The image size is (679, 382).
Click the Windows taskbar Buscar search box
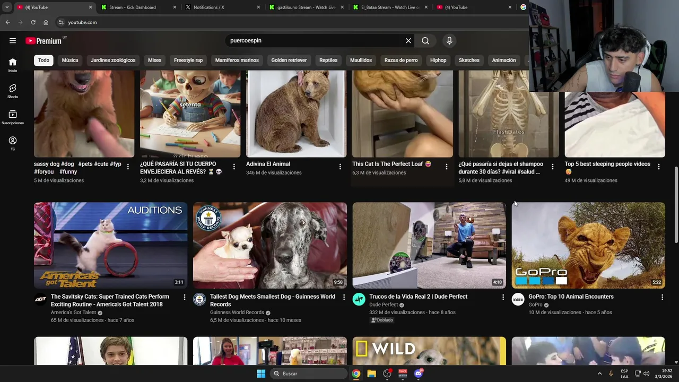click(x=309, y=374)
